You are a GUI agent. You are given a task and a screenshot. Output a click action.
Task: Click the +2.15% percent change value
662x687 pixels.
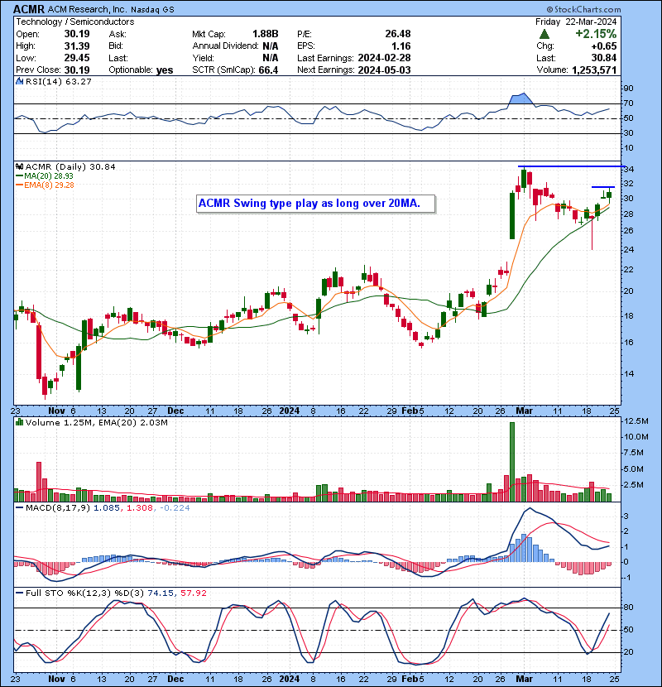point(596,34)
